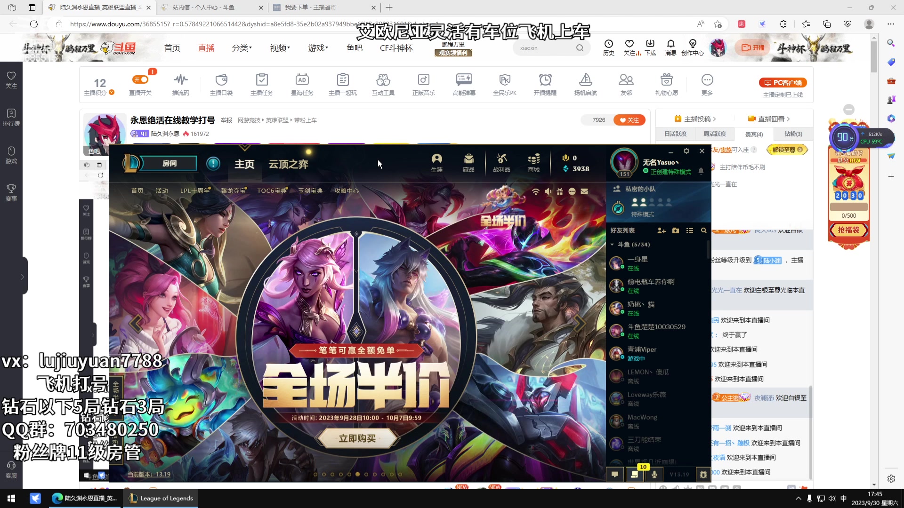
Task: Click the list view icon in 好友列表
Action: click(x=690, y=230)
